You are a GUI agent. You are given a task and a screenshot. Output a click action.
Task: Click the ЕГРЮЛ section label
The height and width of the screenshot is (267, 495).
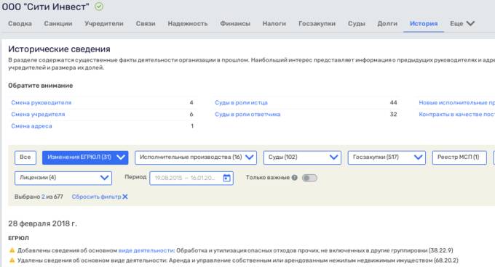click(18, 238)
